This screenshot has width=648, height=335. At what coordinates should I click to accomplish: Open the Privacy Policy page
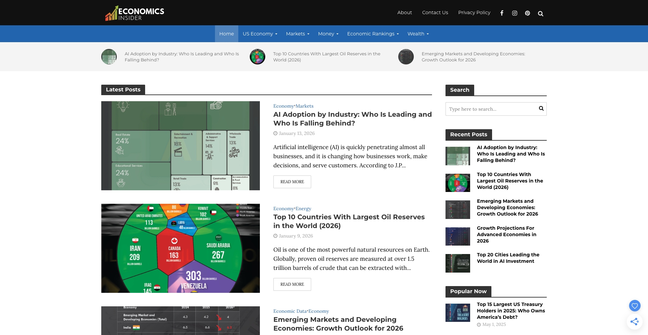(x=474, y=12)
